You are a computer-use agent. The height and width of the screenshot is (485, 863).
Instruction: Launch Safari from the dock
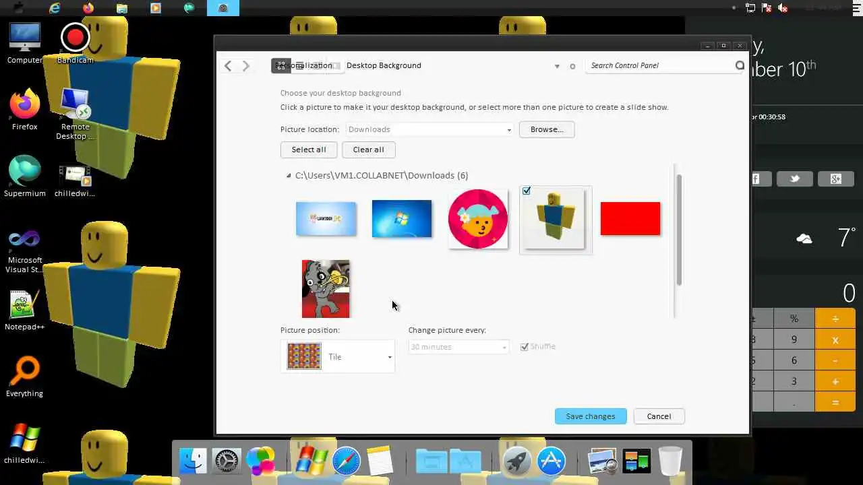coord(346,461)
